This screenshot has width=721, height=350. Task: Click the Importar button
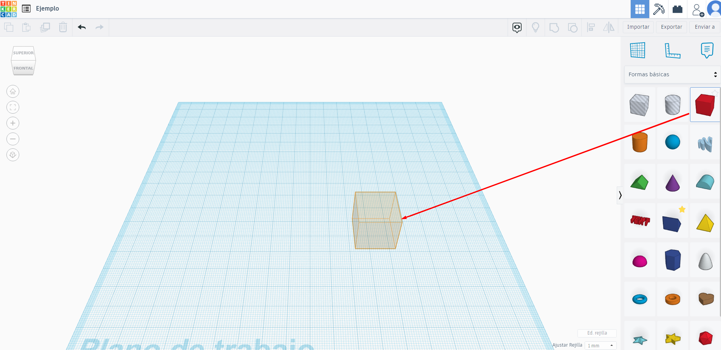pyautogui.click(x=638, y=27)
